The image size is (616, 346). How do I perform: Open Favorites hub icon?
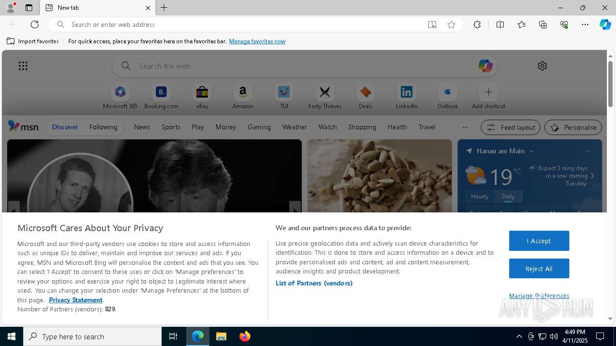tap(522, 25)
